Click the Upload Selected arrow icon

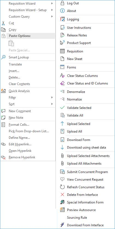coord(62,124)
